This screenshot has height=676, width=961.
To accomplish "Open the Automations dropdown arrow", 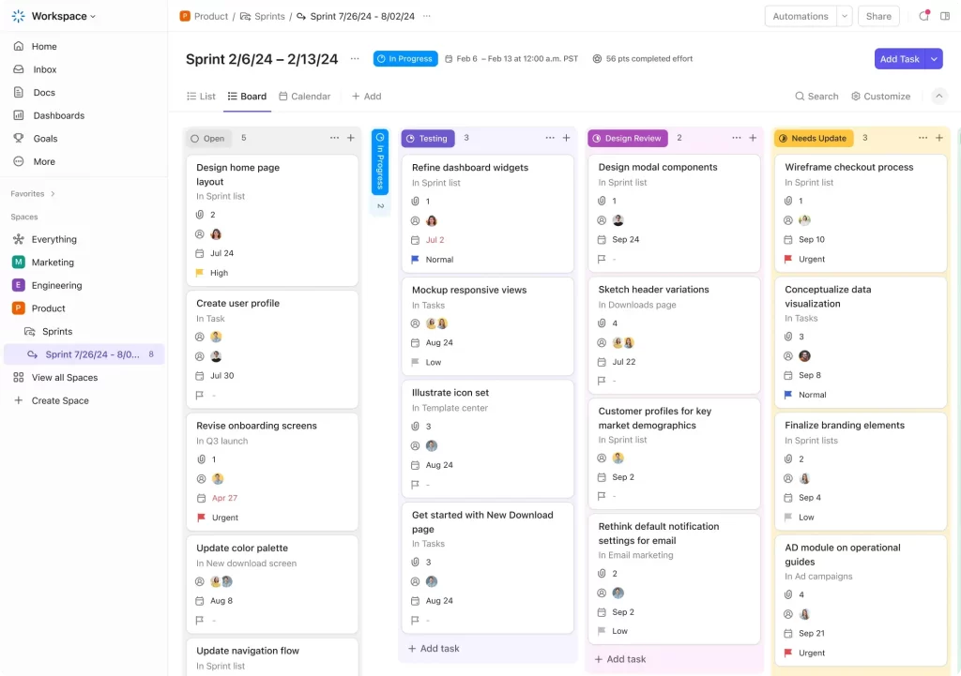I will click(845, 16).
